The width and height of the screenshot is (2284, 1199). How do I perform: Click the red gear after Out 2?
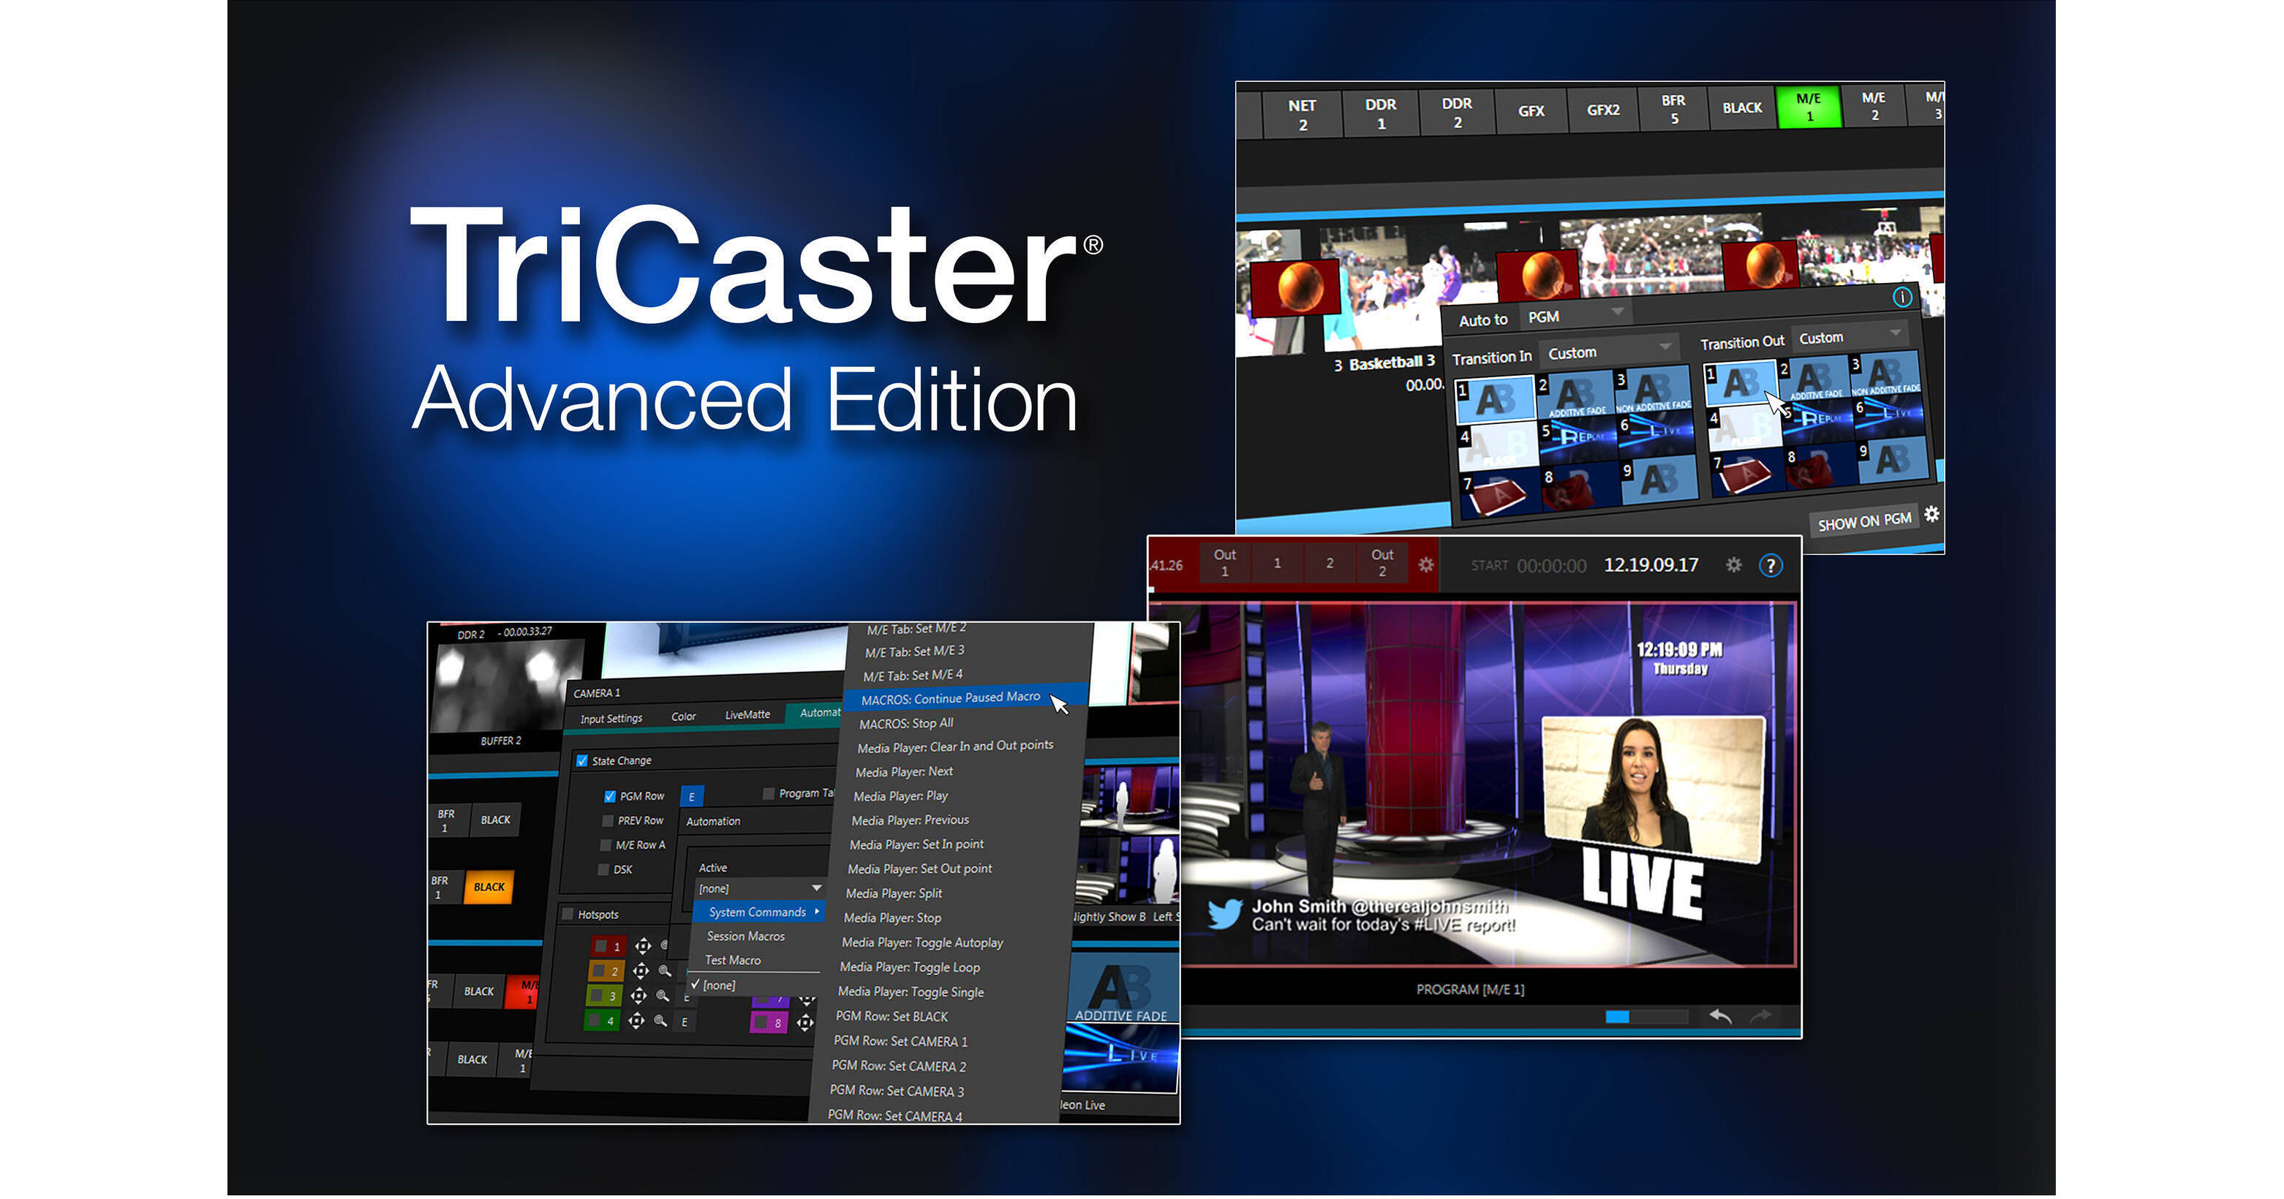pos(1425,564)
